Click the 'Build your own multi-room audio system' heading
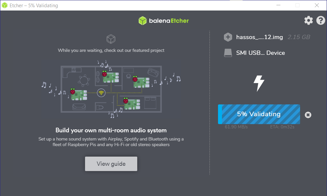The width and height of the screenshot is (327, 196). coord(111,130)
